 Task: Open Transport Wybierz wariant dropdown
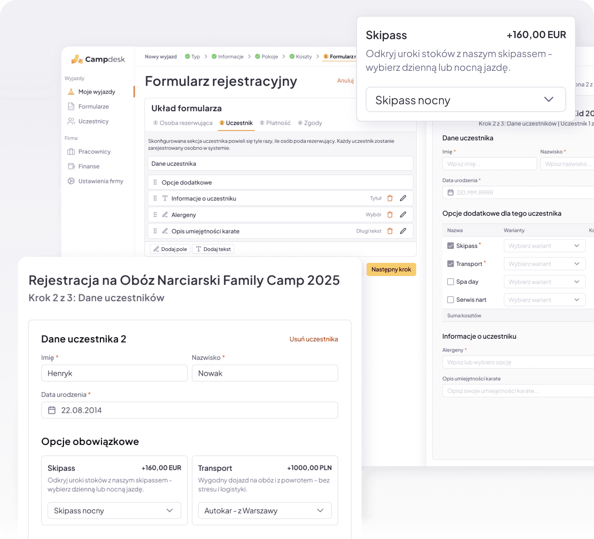[544, 264]
